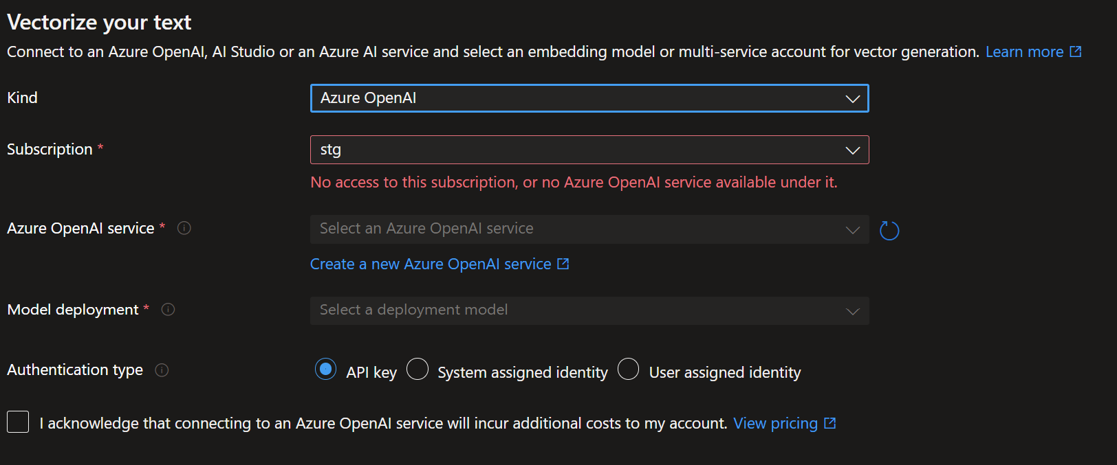
Task: Click the refresh Azure OpenAI services icon
Action: [889, 230]
